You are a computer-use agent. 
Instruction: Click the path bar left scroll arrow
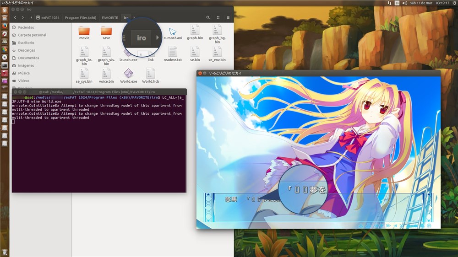point(31,17)
